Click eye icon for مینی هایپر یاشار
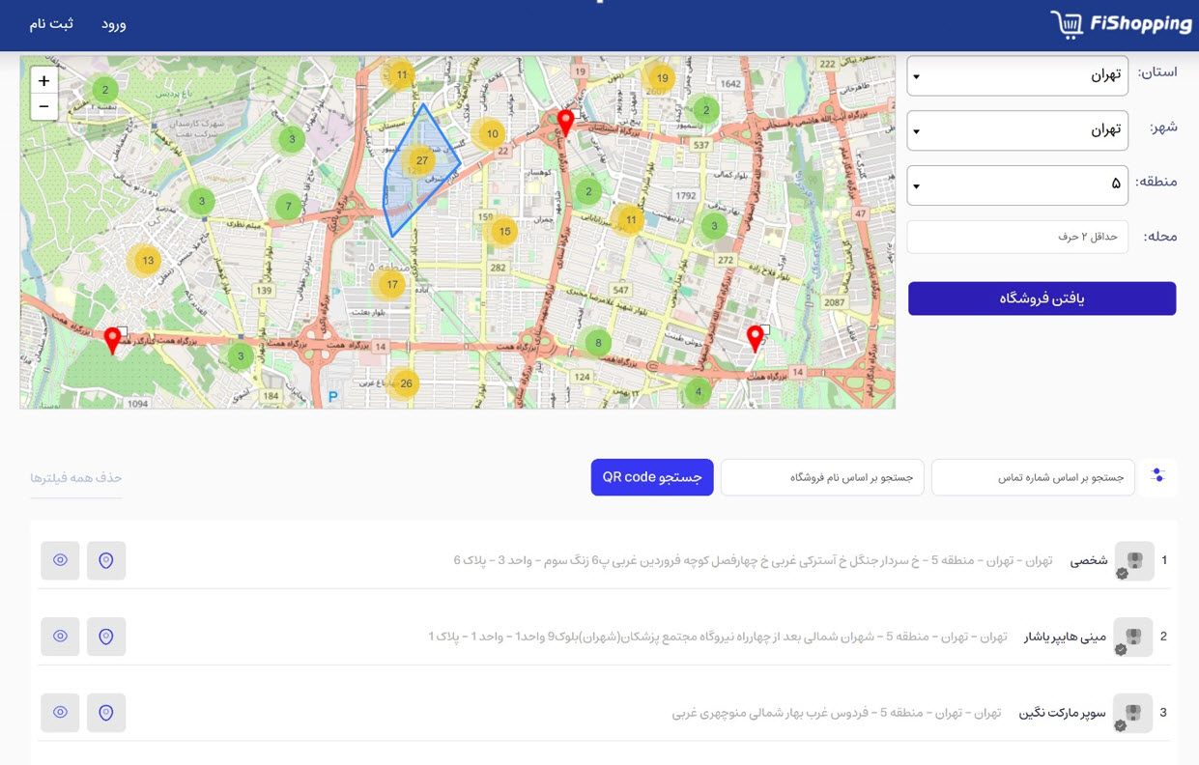1199x765 pixels. point(60,637)
